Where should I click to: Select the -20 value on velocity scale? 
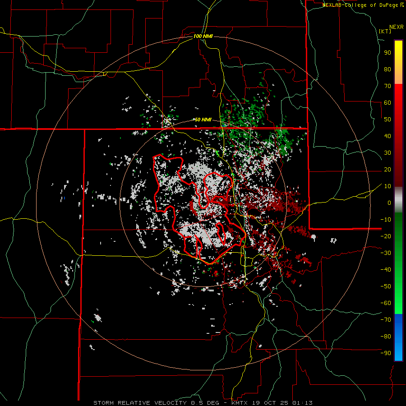tap(386, 236)
